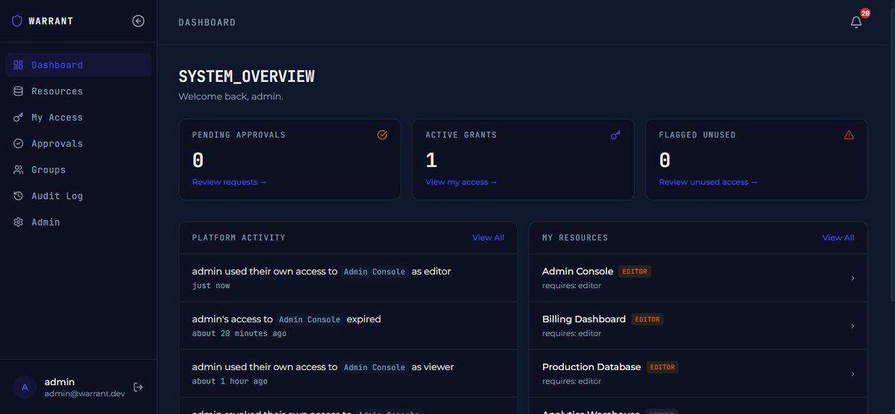Image resolution: width=895 pixels, height=414 pixels.
Task: Click the EDITOR badge beside Billing Dashboard
Action: click(647, 319)
